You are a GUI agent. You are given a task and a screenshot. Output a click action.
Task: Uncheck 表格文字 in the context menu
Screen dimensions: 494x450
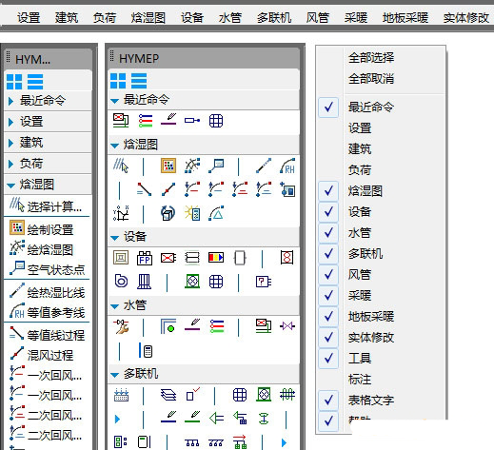(328, 401)
